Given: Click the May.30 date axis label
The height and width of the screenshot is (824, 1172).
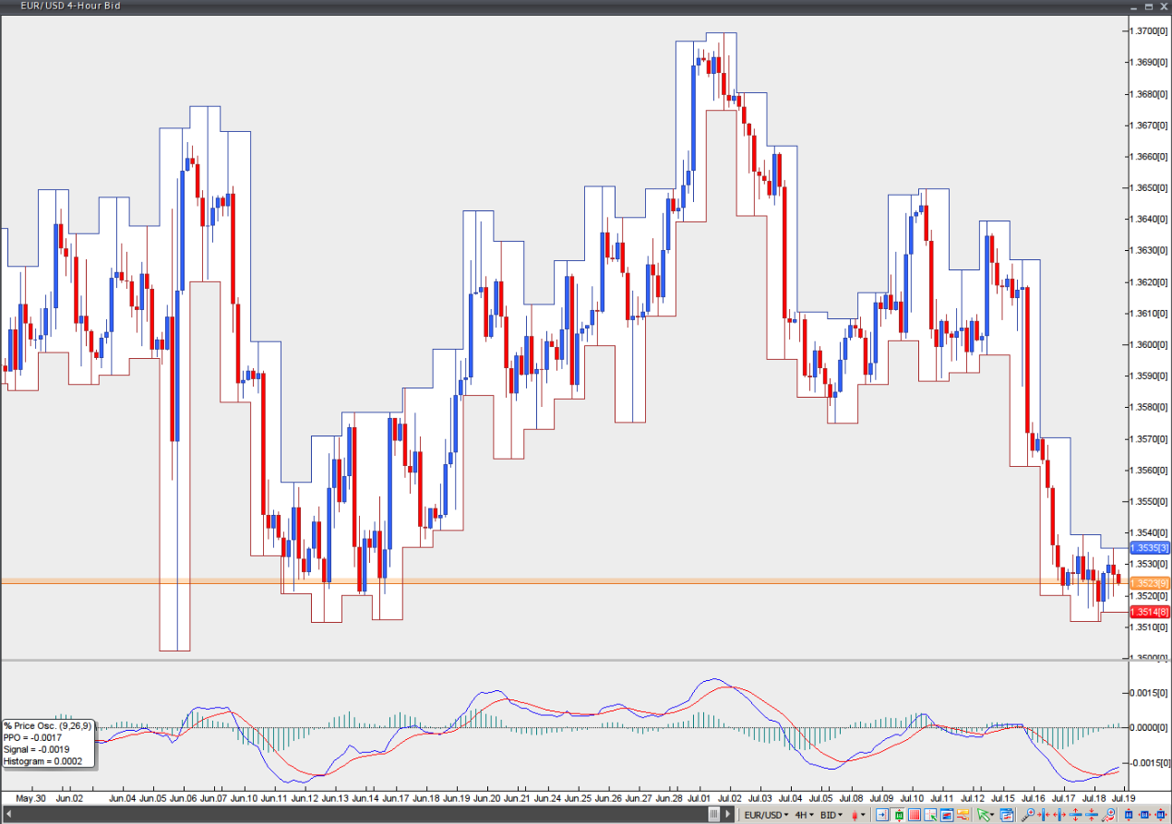Looking at the screenshot, I should [31, 797].
